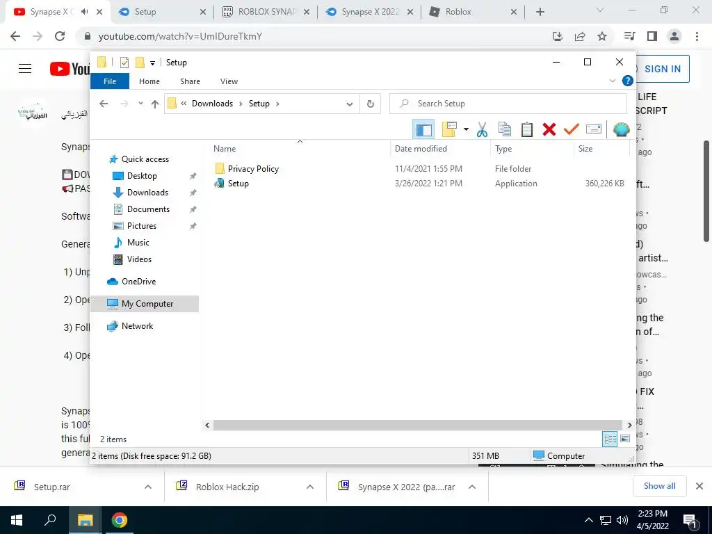
Task: Click Show all downloads button
Action: (659, 486)
